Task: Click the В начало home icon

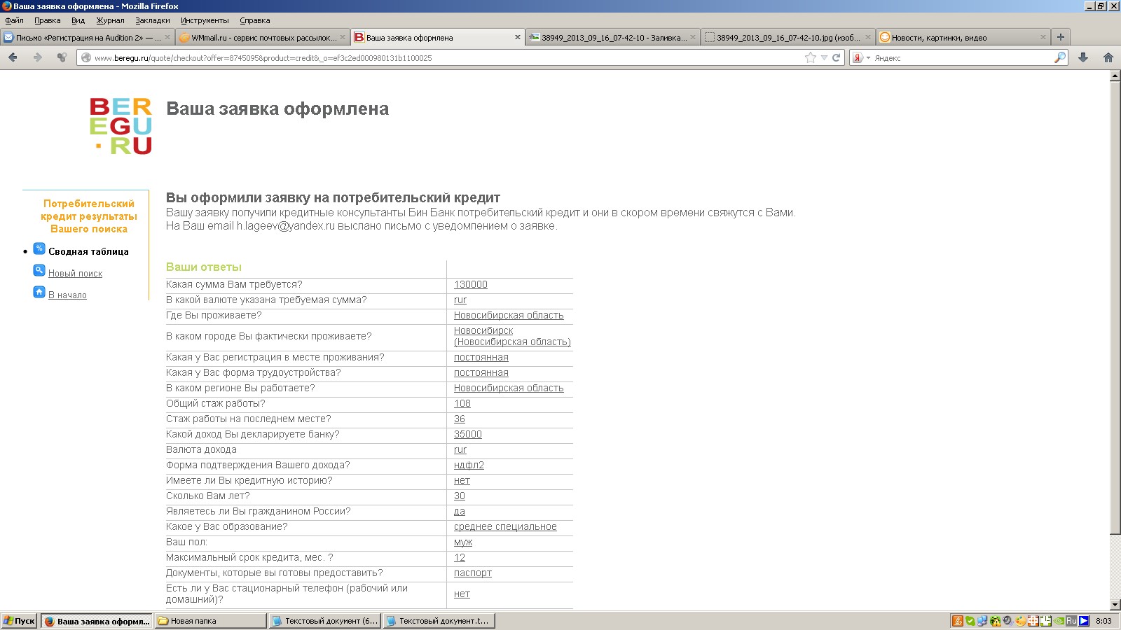Action: pos(39,292)
